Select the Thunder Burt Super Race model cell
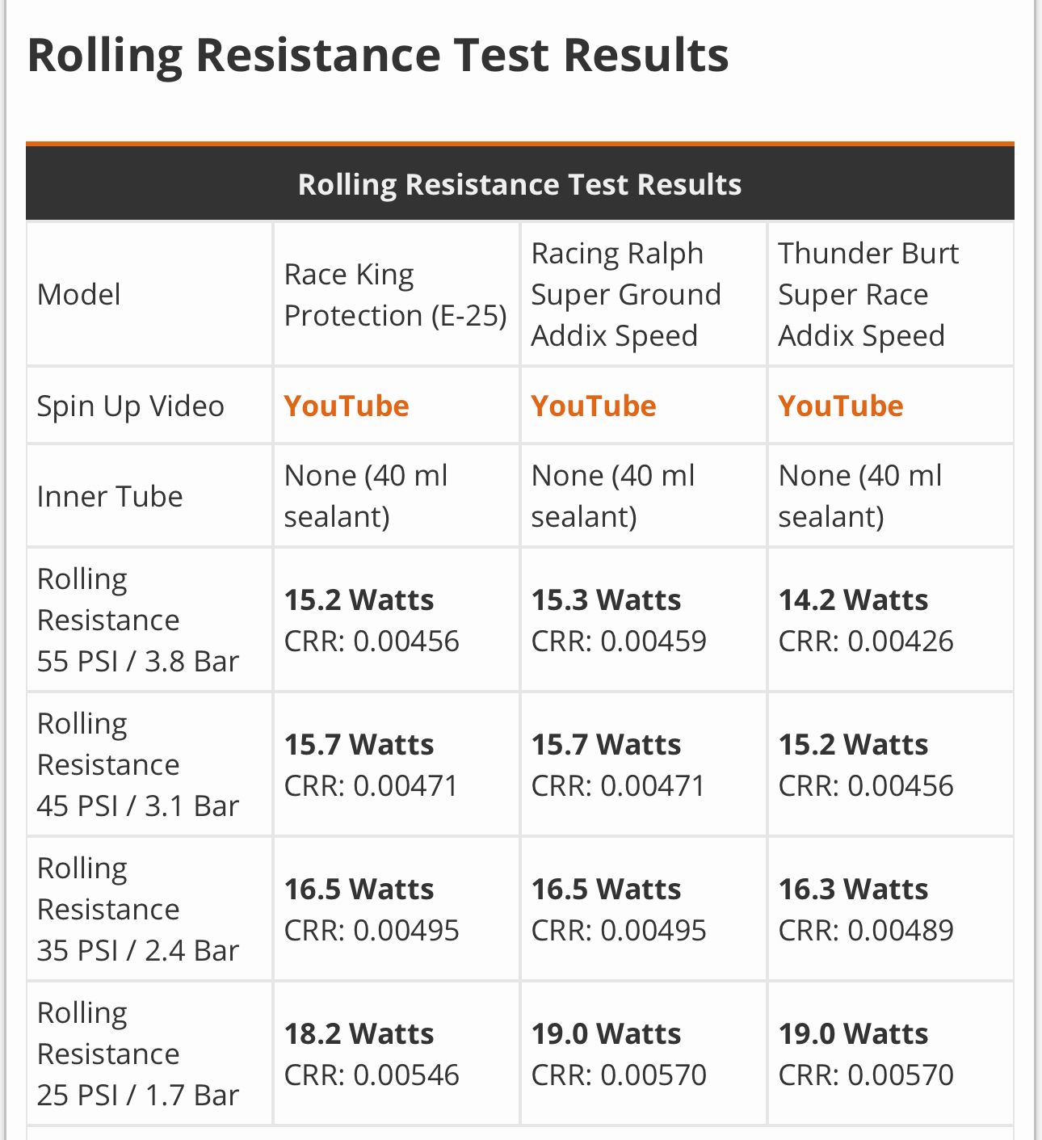Image resolution: width=1042 pixels, height=1140 pixels. (x=868, y=295)
